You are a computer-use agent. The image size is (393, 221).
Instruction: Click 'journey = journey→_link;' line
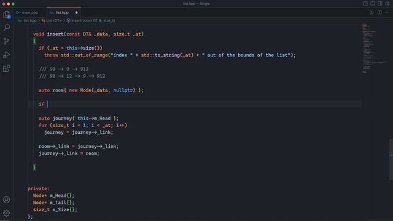tap(79, 133)
